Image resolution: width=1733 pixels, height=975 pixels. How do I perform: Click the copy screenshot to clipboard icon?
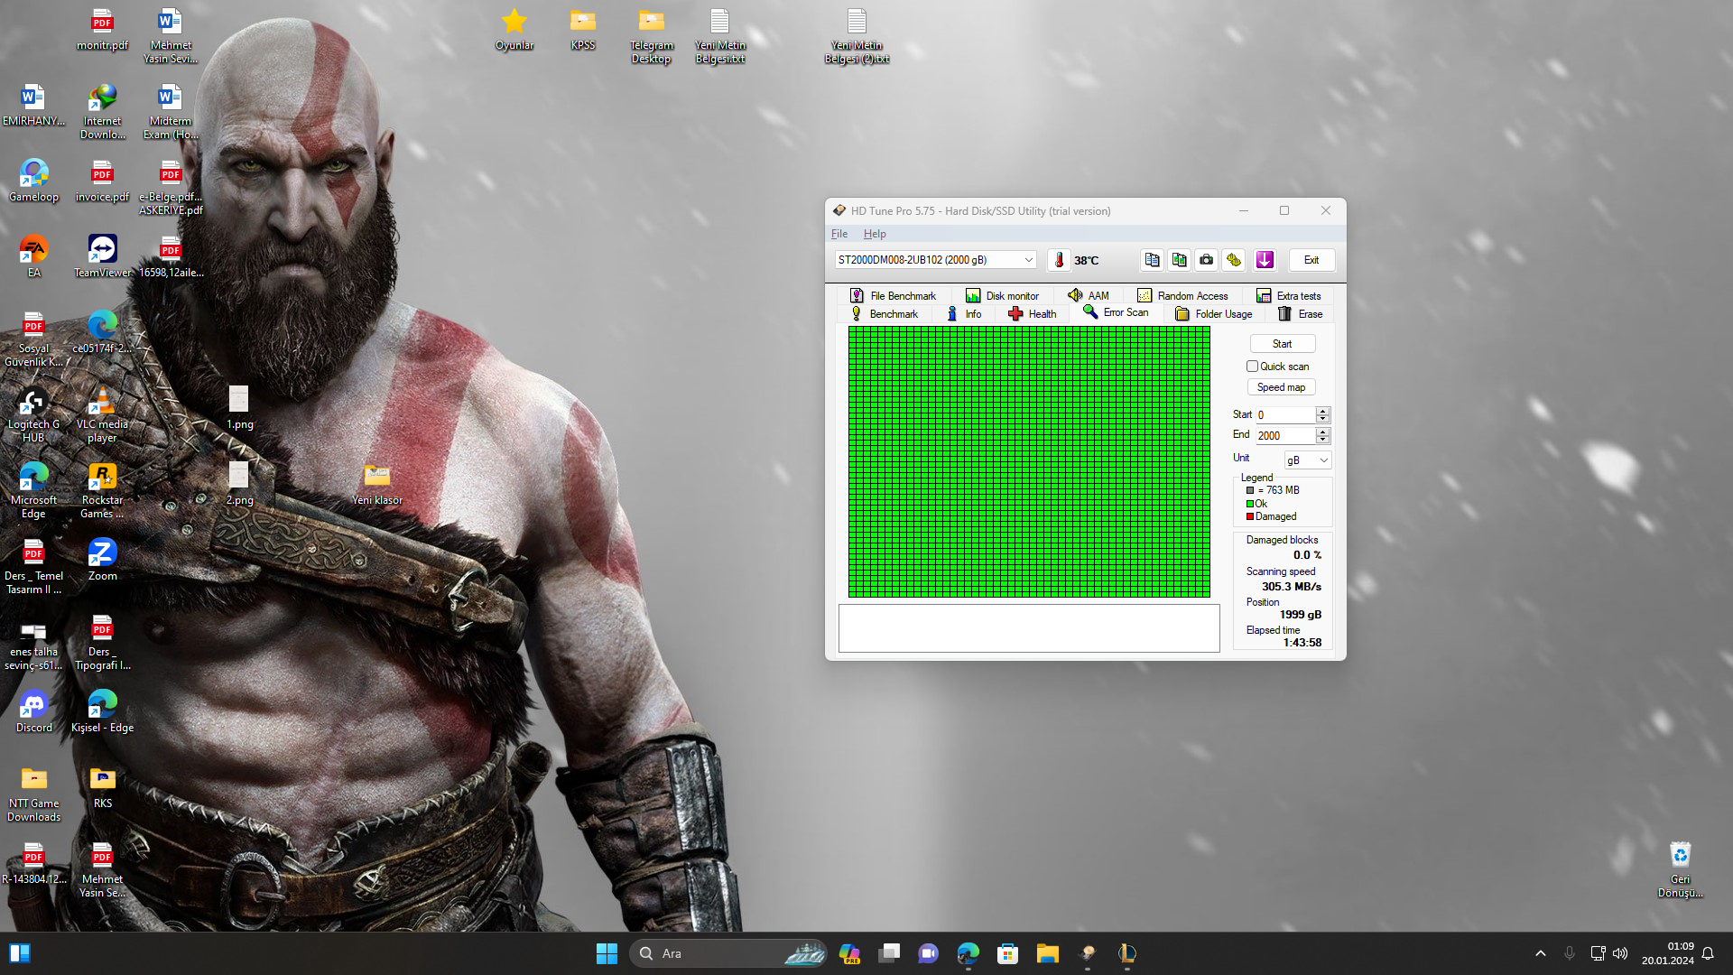1179,260
